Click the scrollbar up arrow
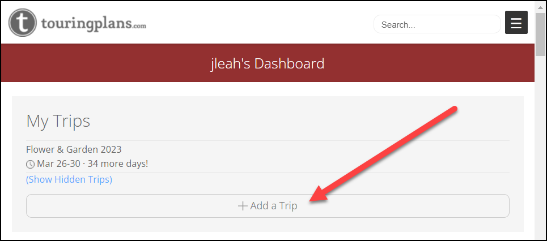Viewport: 547px width, 241px height. pyautogui.click(x=540, y=7)
